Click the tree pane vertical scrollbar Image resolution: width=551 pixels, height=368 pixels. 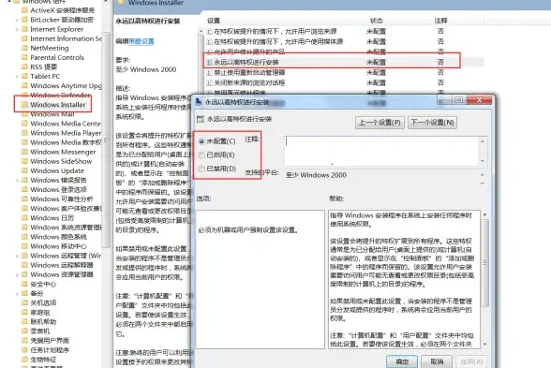(105, 140)
